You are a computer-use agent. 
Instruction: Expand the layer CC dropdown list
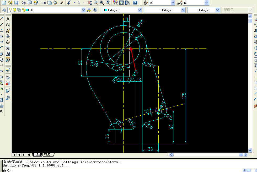(83, 10)
